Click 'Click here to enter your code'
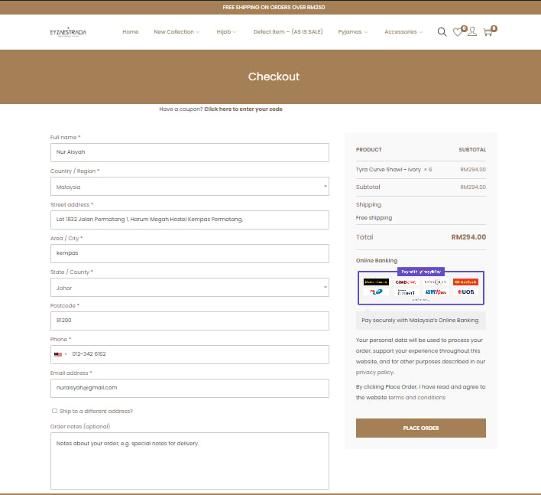This screenshot has width=541, height=495. 243,109
